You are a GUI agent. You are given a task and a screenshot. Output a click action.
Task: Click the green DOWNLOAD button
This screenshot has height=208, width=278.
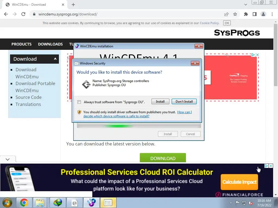(x=163, y=158)
